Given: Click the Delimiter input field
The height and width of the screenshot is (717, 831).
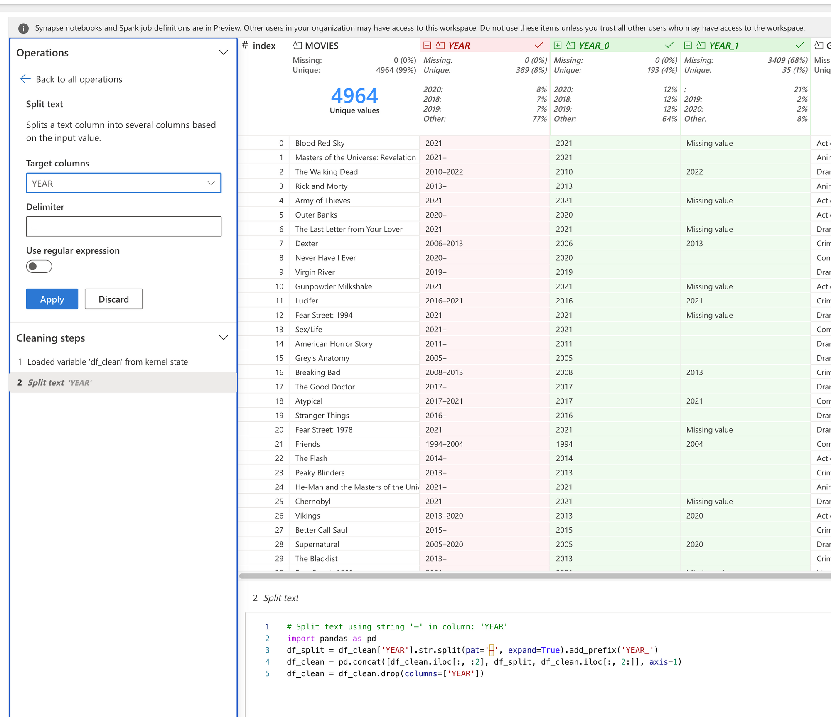Looking at the screenshot, I should point(123,227).
